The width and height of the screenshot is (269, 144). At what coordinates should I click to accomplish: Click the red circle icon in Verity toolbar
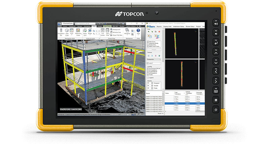pos(159,31)
